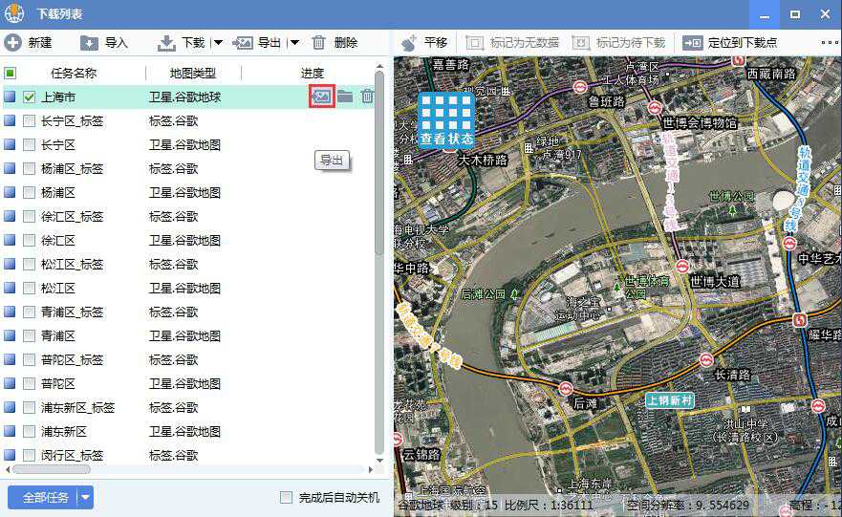Click the trash icon in 上海市 row
Image resolution: width=842 pixels, height=517 pixels.
pyautogui.click(x=367, y=97)
